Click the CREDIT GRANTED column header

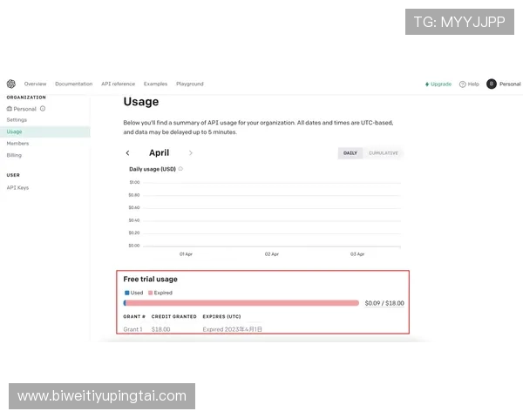coord(173,316)
